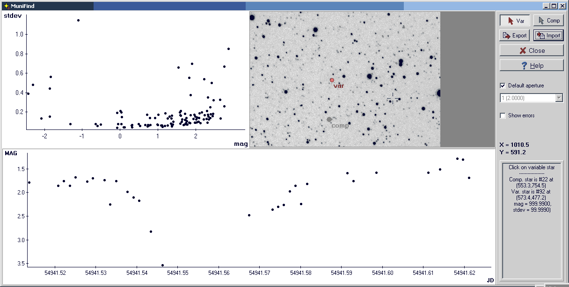
Task: Open Help with the question mark button
Action: point(532,65)
